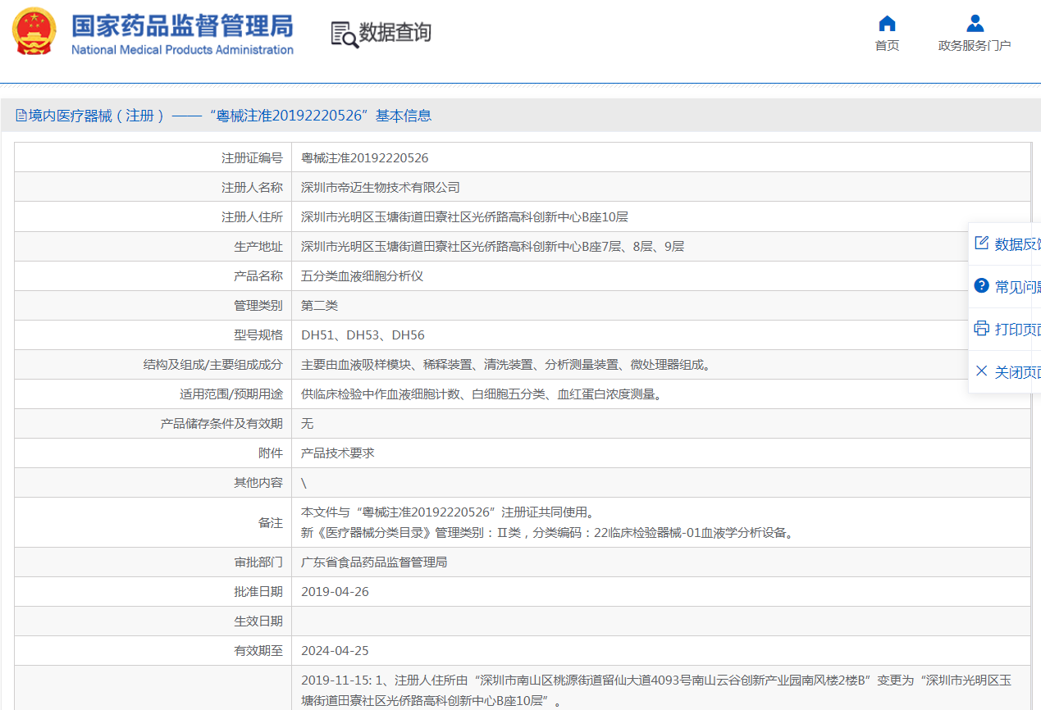Click the 生产地址 value ending 7层、8层、9层
The image size is (1041, 710).
(492, 247)
